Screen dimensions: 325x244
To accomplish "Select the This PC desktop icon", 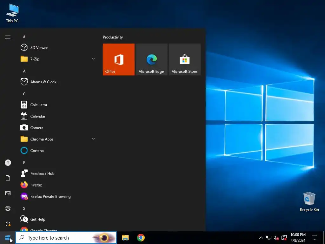I will (x=12, y=13).
